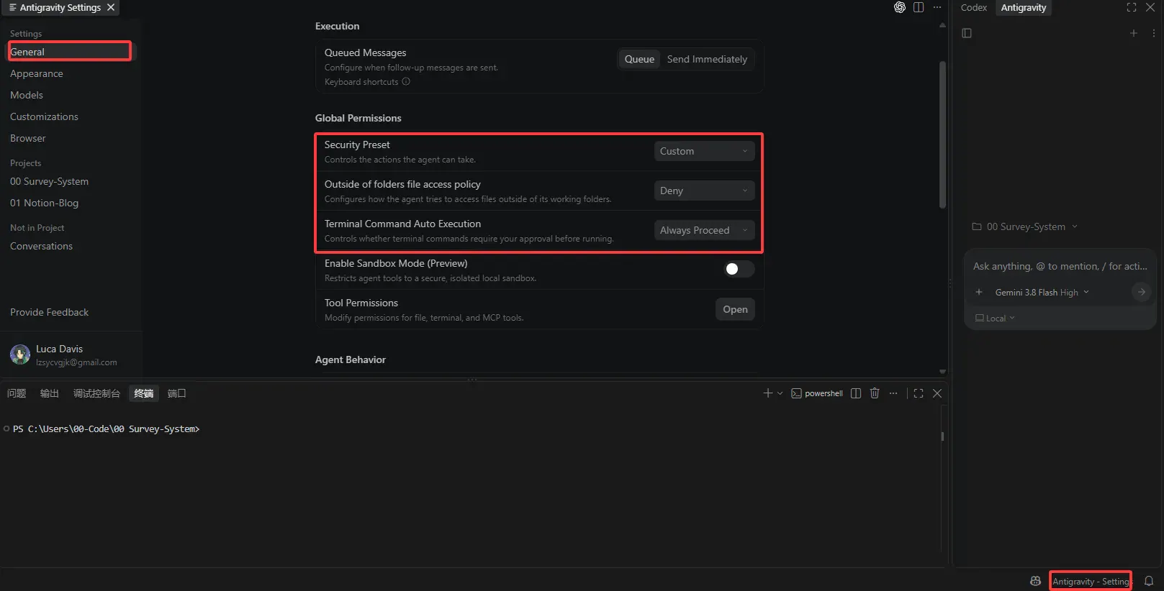This screenshot has height=591, width=1164.
Task: Select the Antigravity panel tab
Action: coord(1023,7)
